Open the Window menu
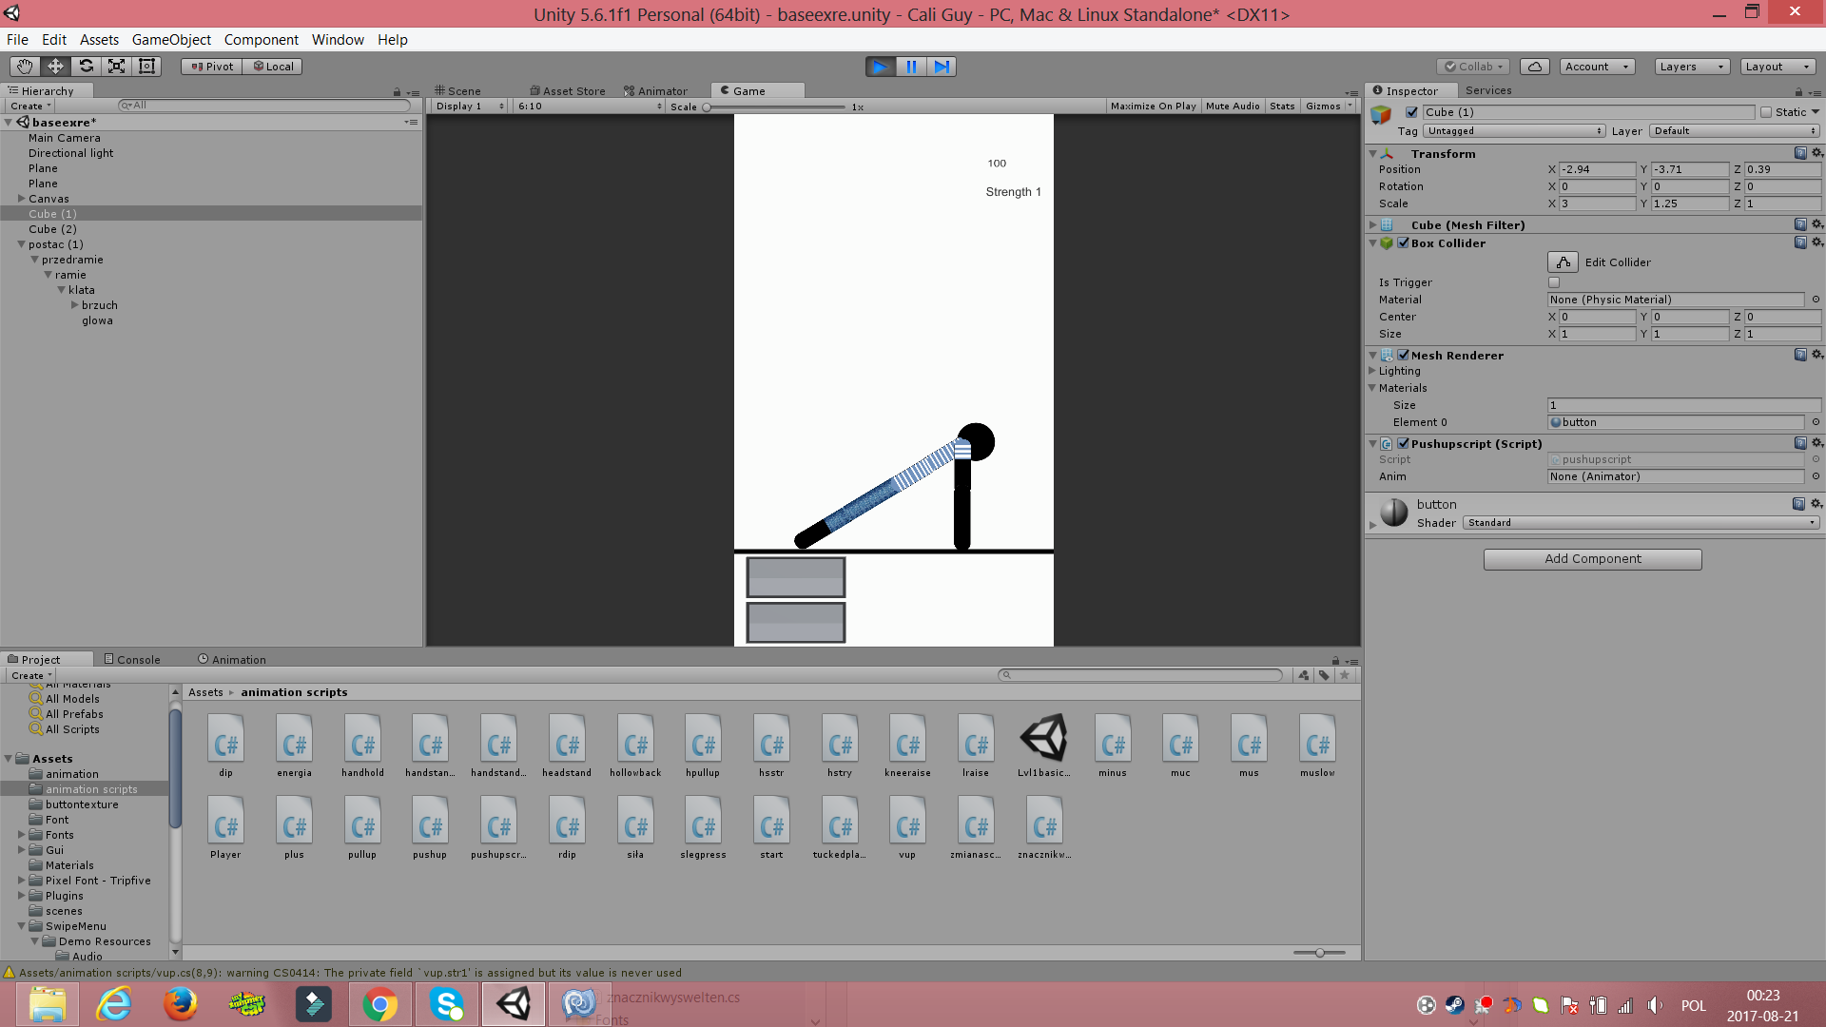The width and height of the screenshot is (1826, 1027). coord(338,40)
